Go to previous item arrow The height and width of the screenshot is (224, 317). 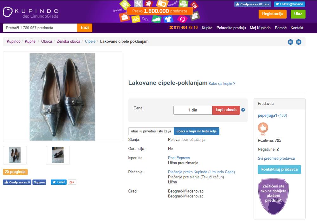click(x=290, y=42)
